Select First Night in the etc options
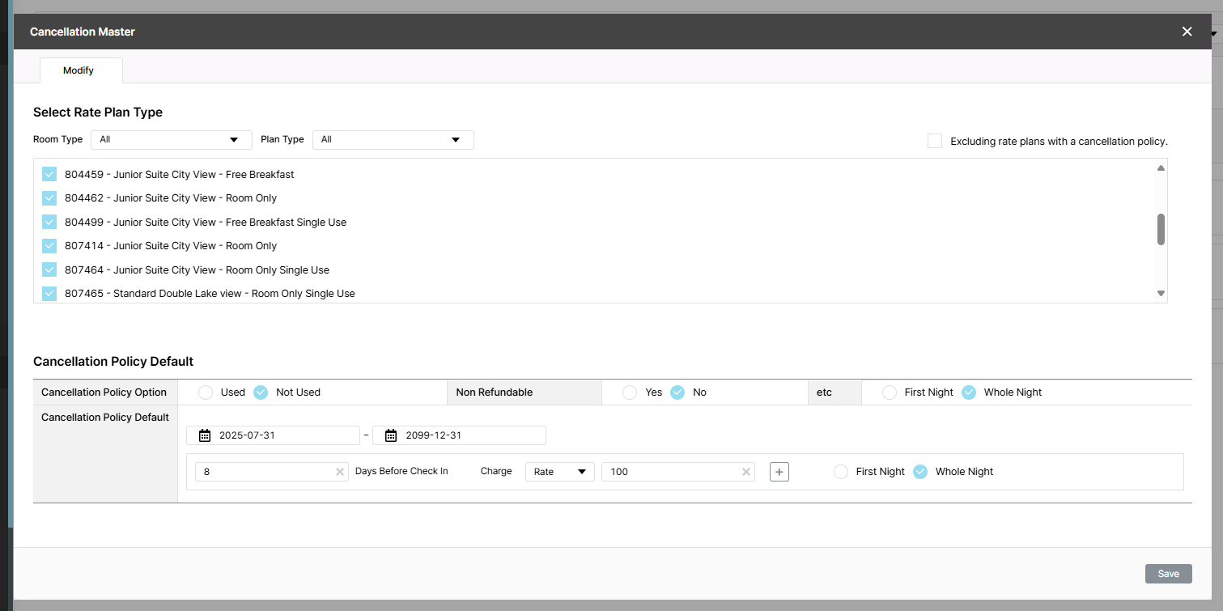This screenshot has height=611, width=1223. [890, 392]
